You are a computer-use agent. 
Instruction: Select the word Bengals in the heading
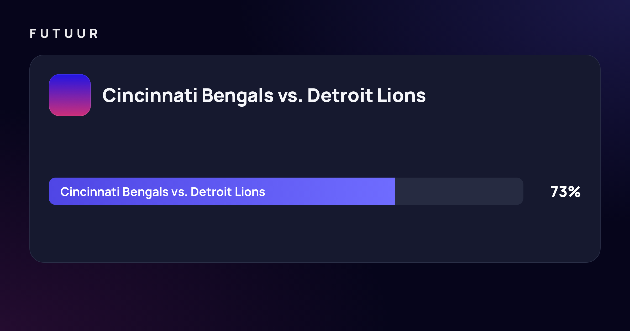coord(238,96)
